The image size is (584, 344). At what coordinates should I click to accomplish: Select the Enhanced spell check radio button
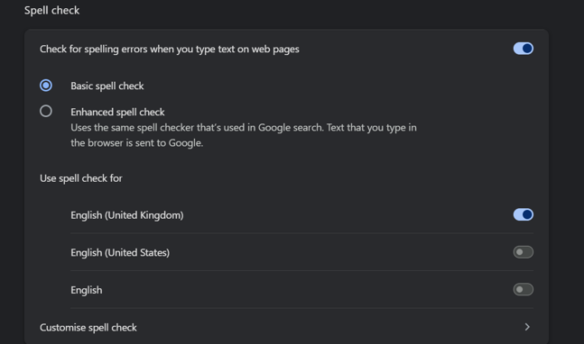[46, 111]
